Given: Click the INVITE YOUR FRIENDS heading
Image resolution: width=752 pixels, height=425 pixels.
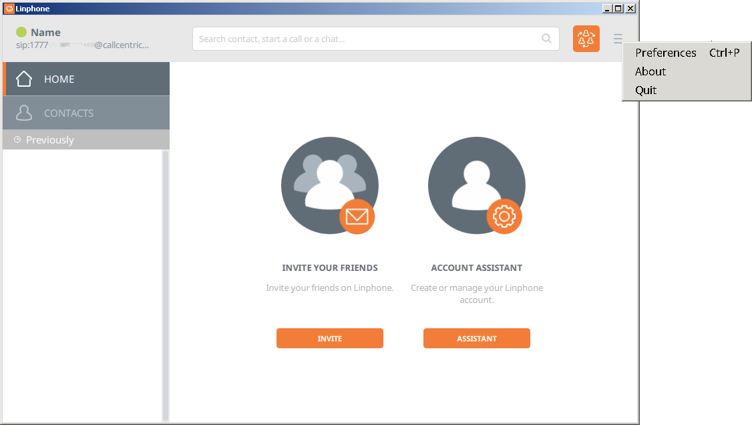Looking at the screenshot, I should pos(330,268).
